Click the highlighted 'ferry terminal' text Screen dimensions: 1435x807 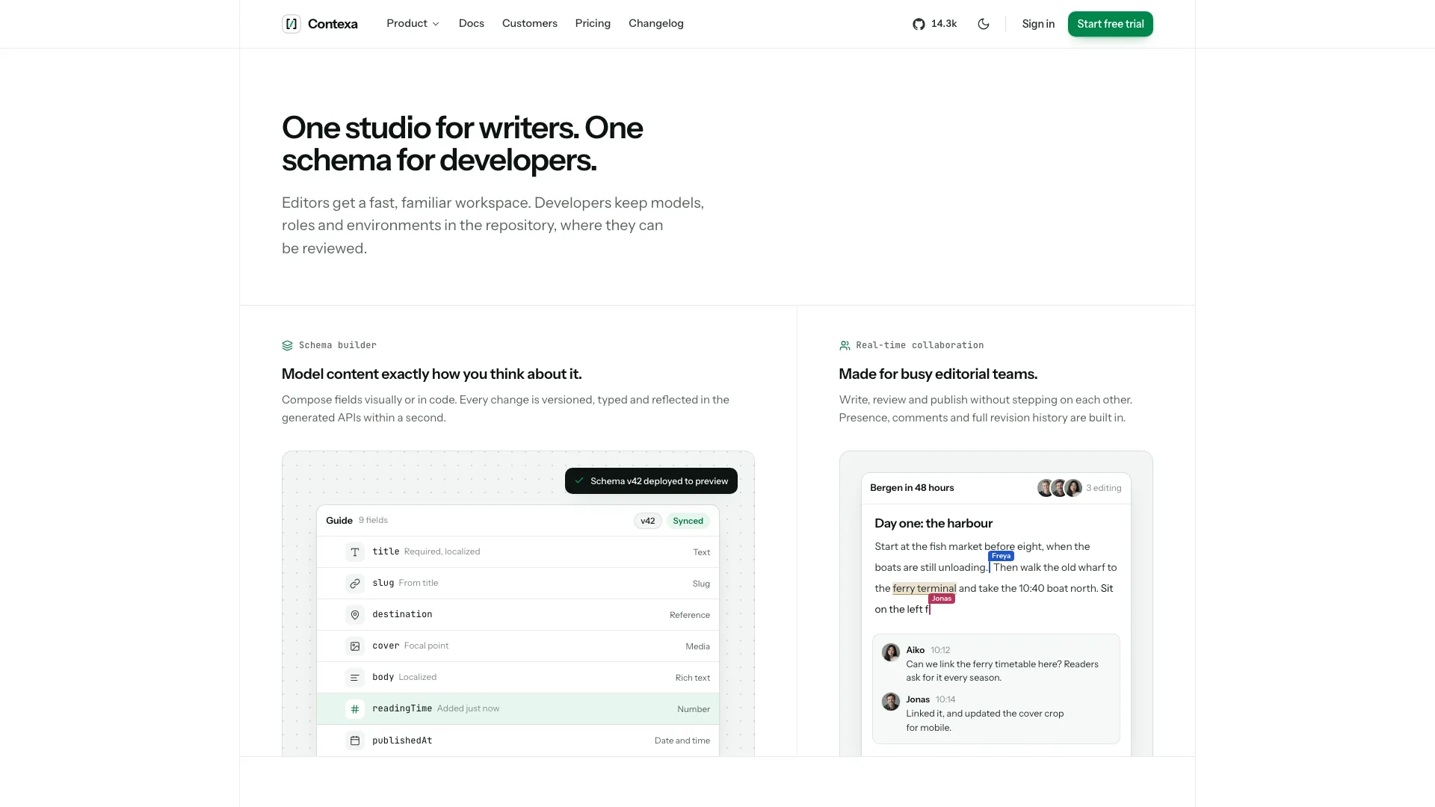tap(924, 588)
